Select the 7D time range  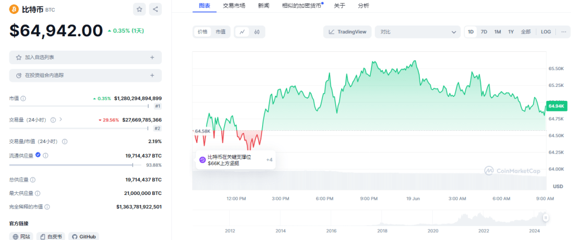point(484,32)
